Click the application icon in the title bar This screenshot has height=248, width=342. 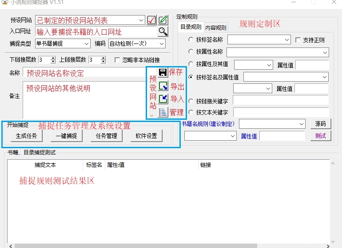pos(4,2)
